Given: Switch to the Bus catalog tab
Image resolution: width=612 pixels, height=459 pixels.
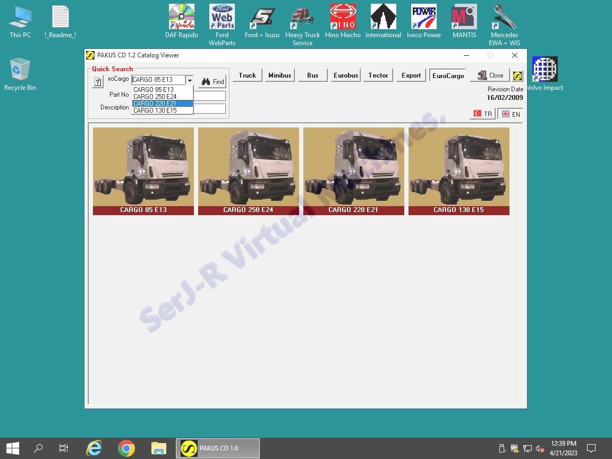Looking at the screenshot, I should [x=312, y=75].
